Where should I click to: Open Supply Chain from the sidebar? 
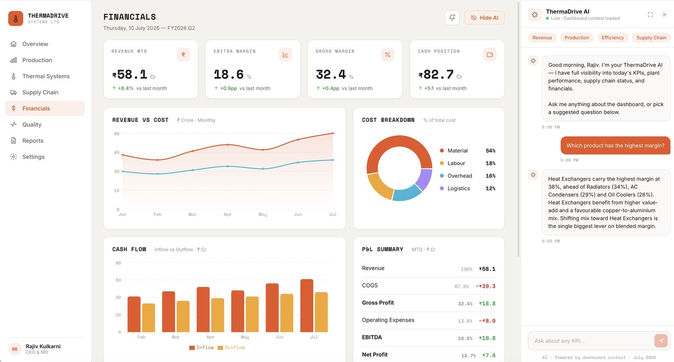coord(45,92)
